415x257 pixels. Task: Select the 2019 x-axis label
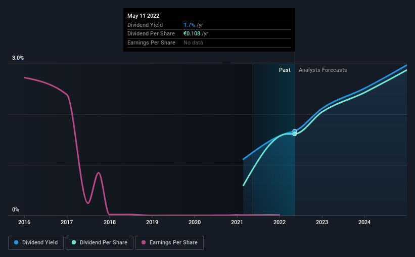pos(152,222)
